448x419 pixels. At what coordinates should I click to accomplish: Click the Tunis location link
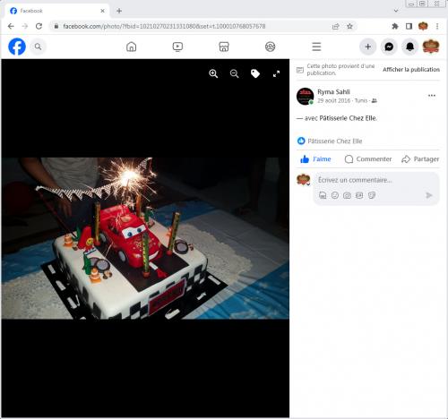coord(361,100)
